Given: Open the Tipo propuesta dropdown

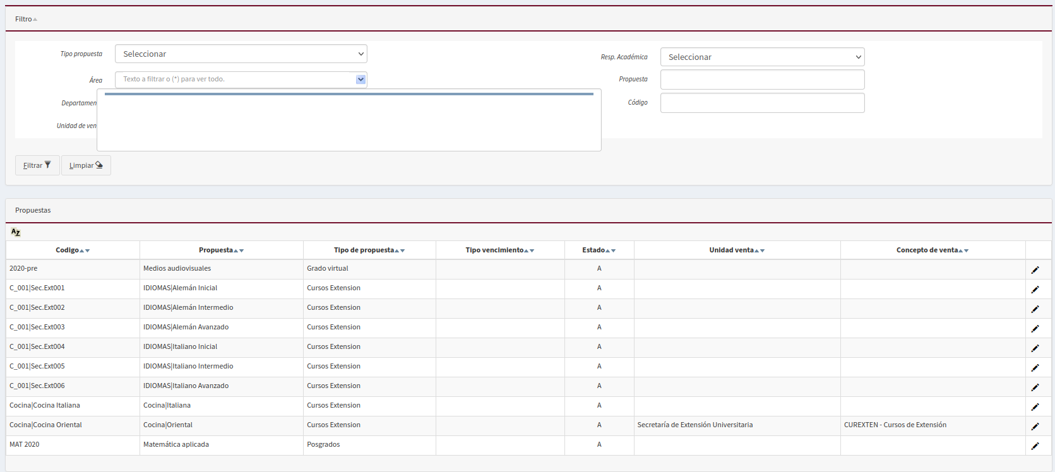Looking at the screenshot, I should 241,54.
